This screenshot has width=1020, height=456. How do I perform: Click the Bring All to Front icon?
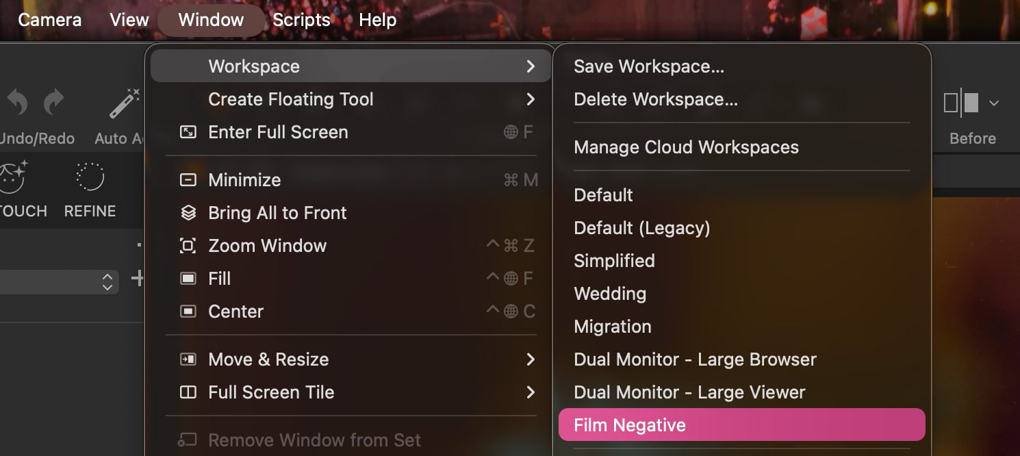pyautogui.click(x=188, y=213)
